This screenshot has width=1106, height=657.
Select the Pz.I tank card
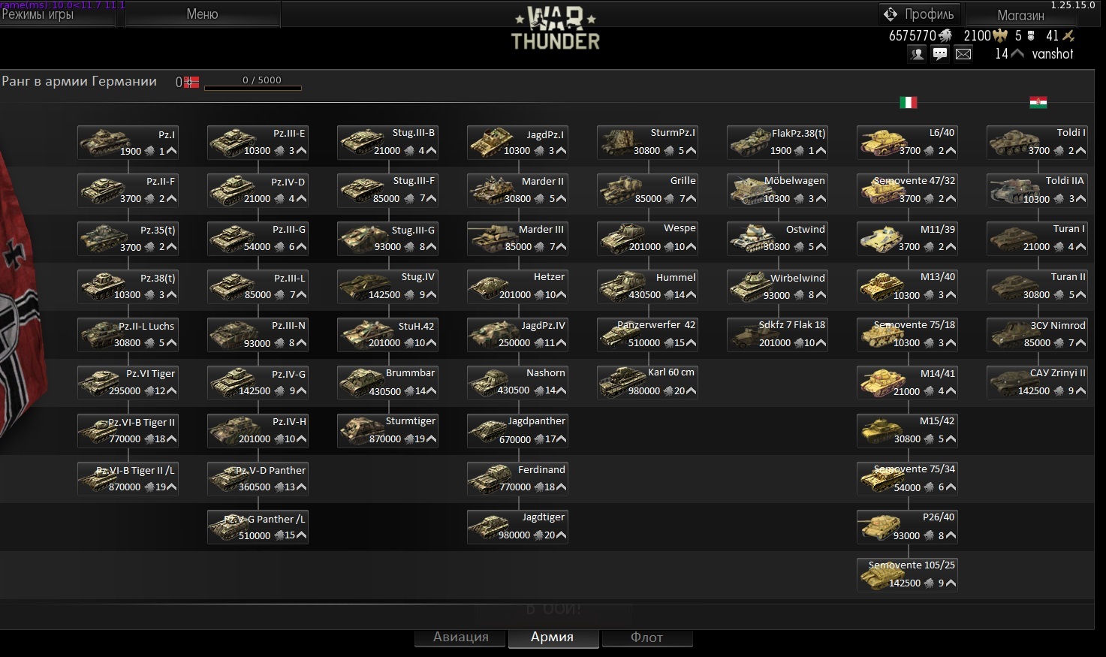click(128, 143)
